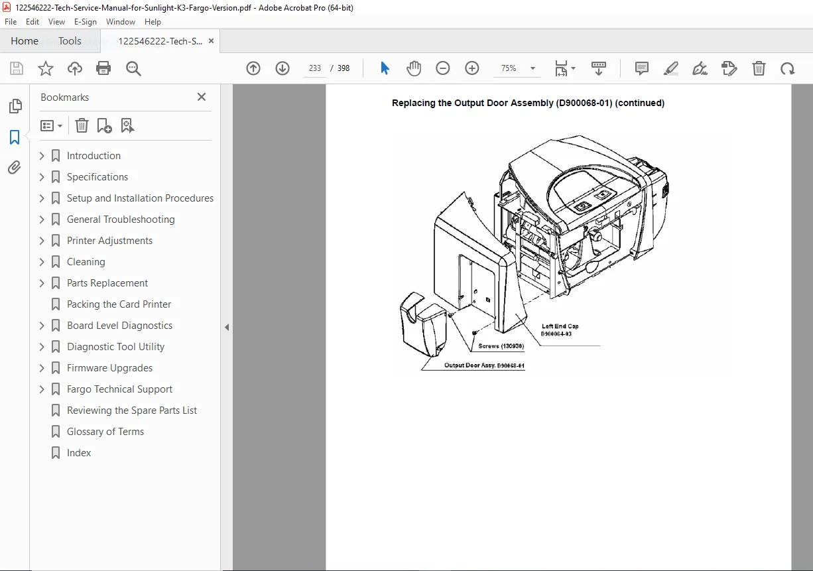
Task: Expand the Specifications bookmark
Action: [x=42, y=177]
